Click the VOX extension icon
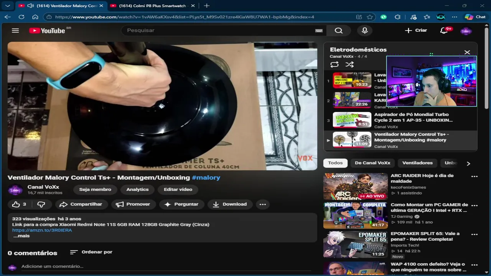This screenshot has height=276, width=491. 441,17
